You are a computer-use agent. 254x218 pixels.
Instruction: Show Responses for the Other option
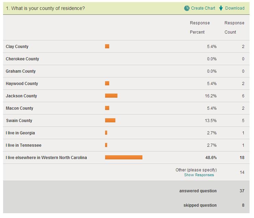pyautogui.click(x=199, y=175)
